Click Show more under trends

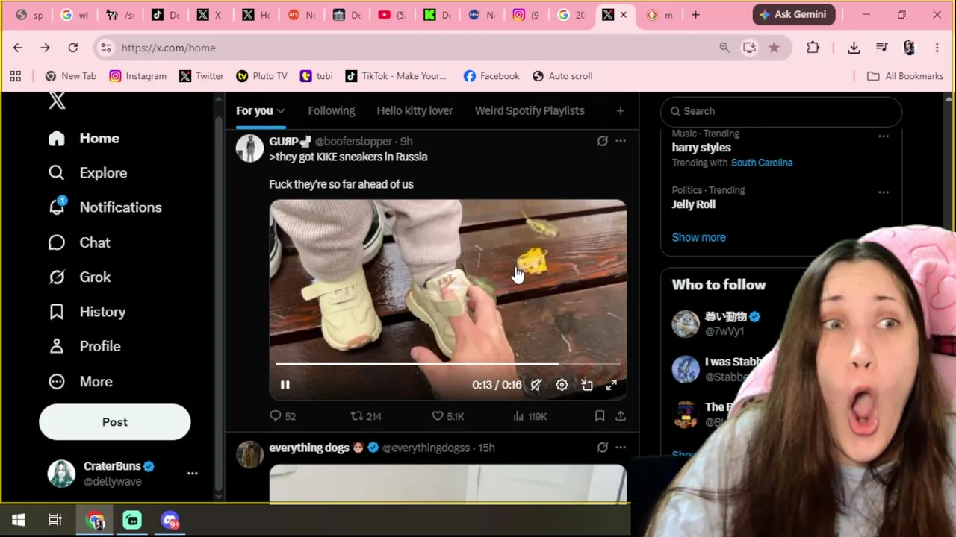[x=698, y=237]
